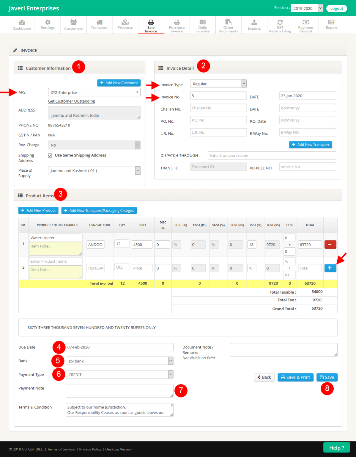The height and width of the screenshot is (457, 356).
Task: Toggle Use Same Shipping Address checkbox
Action: (x=50, y=155)
